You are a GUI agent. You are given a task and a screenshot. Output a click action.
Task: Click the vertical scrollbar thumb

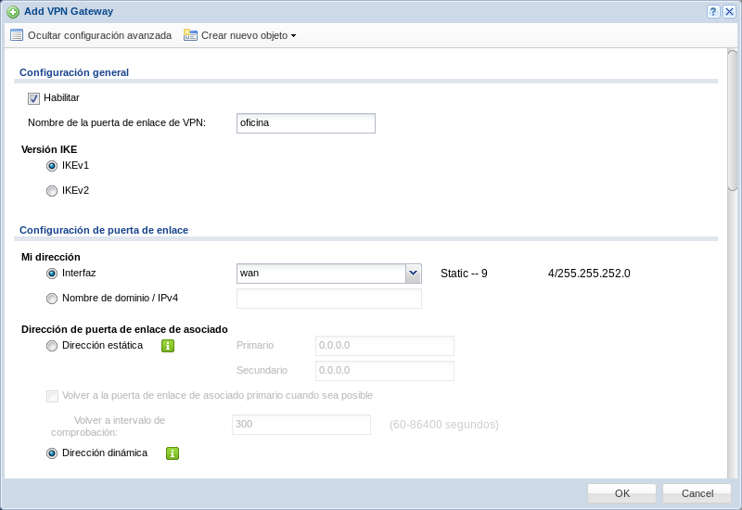(x=732, y=121)
